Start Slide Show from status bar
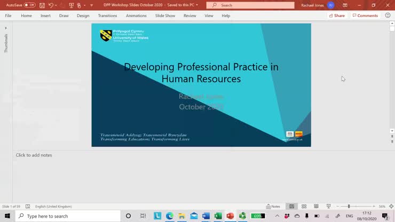The height and width of the screenshot is (222, 395). pos(328,207)
